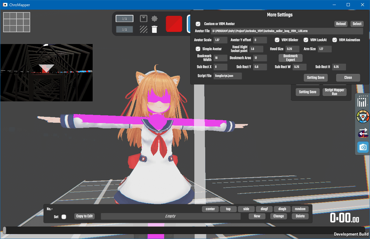
Task: Click the Avatar Scale field
Action: (220, 40)
